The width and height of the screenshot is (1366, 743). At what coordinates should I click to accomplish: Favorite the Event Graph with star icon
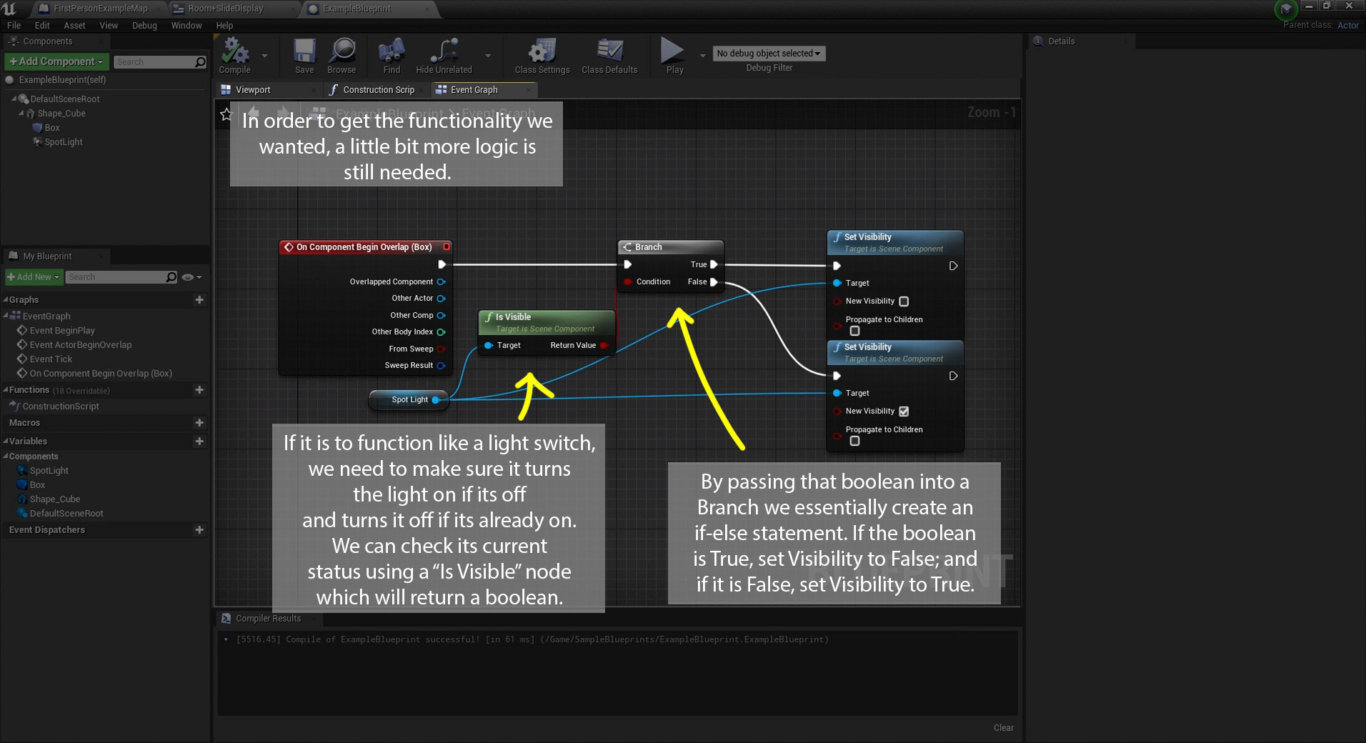[x=226, y=114]
